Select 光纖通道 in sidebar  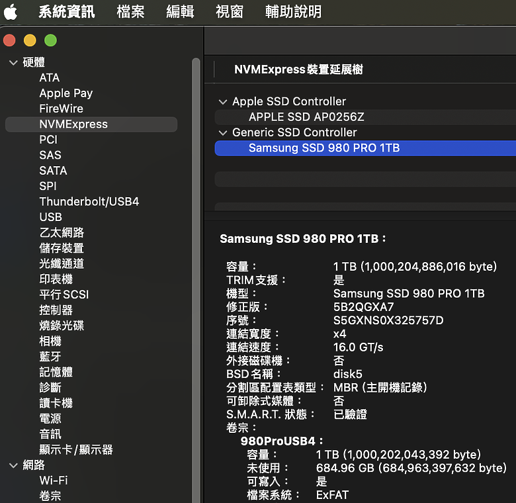click(62, 263)
